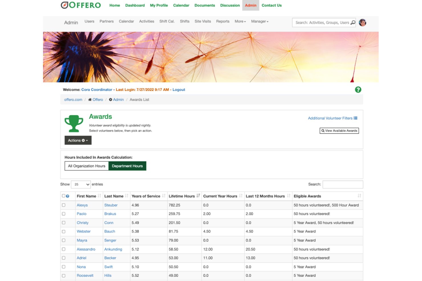Open Shift Cal. in admin submenu
This screenshot has height=281, width=422.
point(167,21)
